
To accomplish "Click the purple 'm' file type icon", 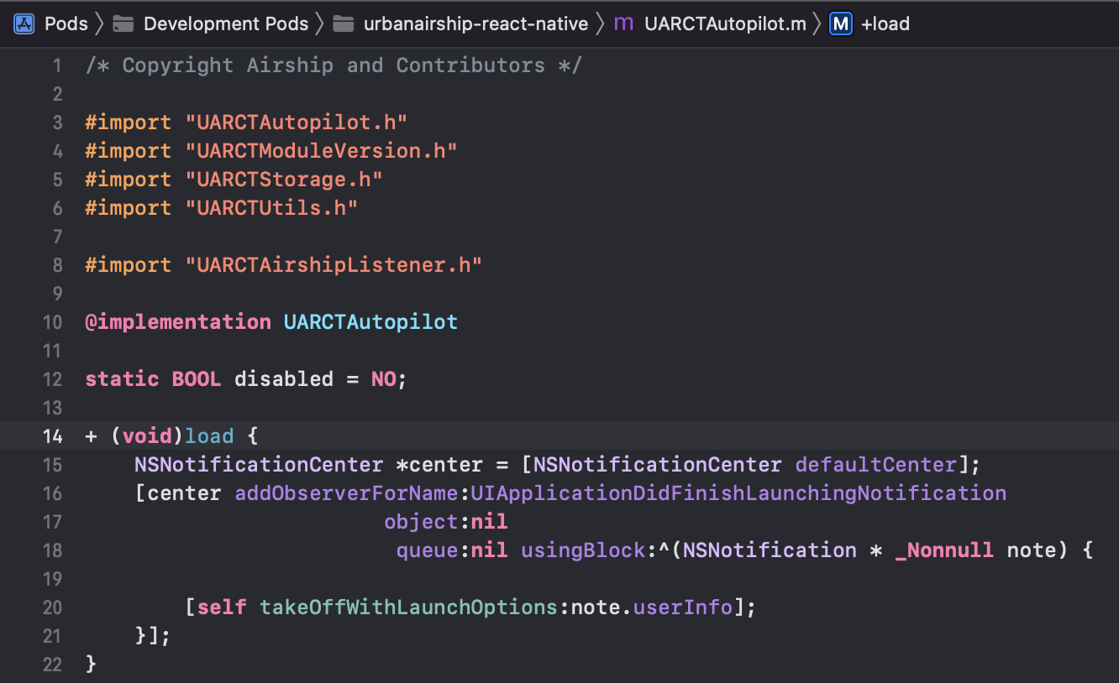I will tap(624, 23).
